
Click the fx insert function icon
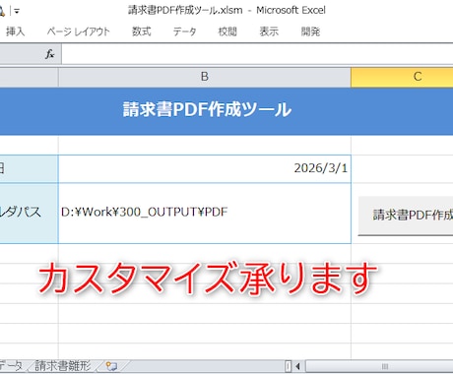(x=50, y=54)
